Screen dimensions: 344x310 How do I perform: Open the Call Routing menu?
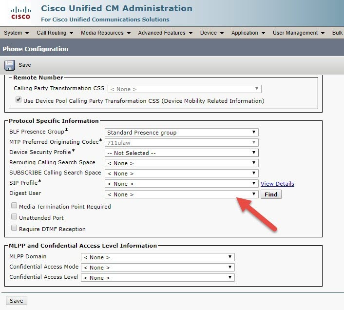55,33
